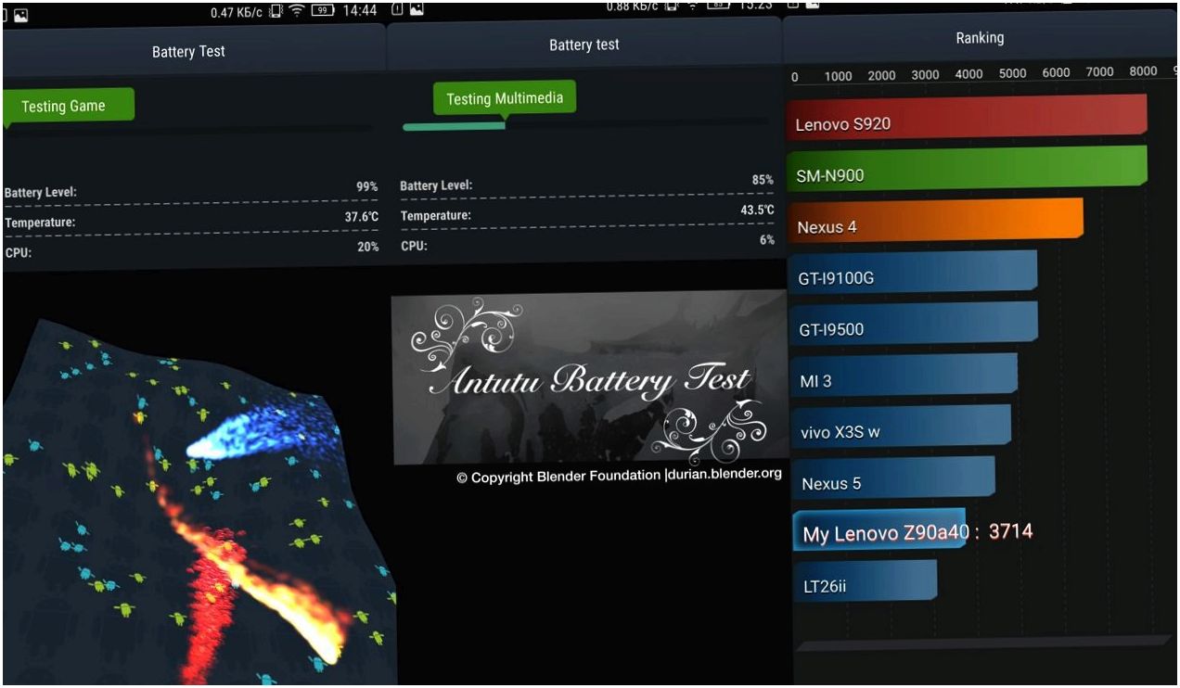Select the MI 3 ranking bar
Viewport: 1180px width, 688px height.
(904, 377)
